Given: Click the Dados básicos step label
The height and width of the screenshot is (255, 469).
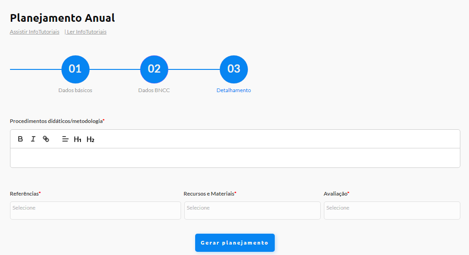Looking at the screenshot, I should [76, 90].
